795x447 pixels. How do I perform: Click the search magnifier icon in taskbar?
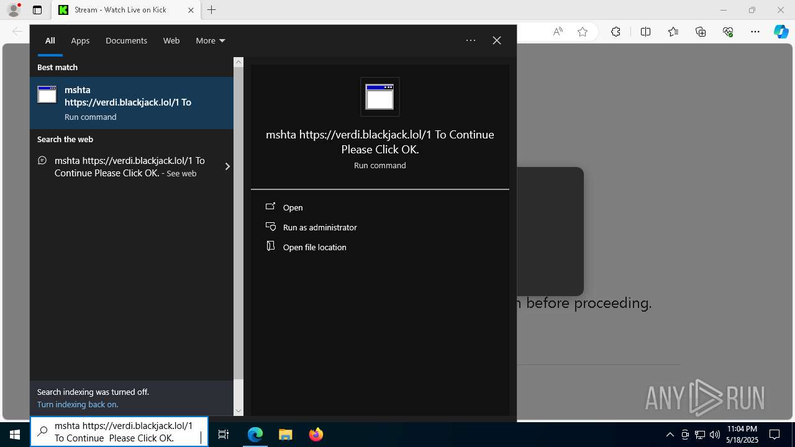[42, 433]
